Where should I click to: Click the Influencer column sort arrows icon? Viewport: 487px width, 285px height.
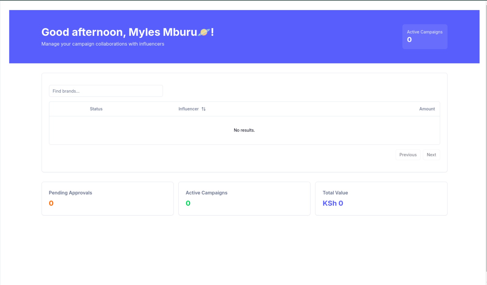[204, 109]
